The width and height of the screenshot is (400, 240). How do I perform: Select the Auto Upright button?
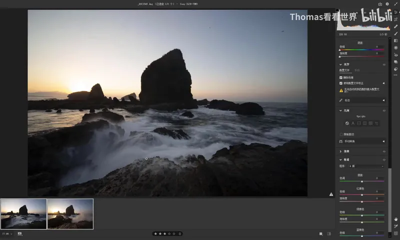coord(353,123)
